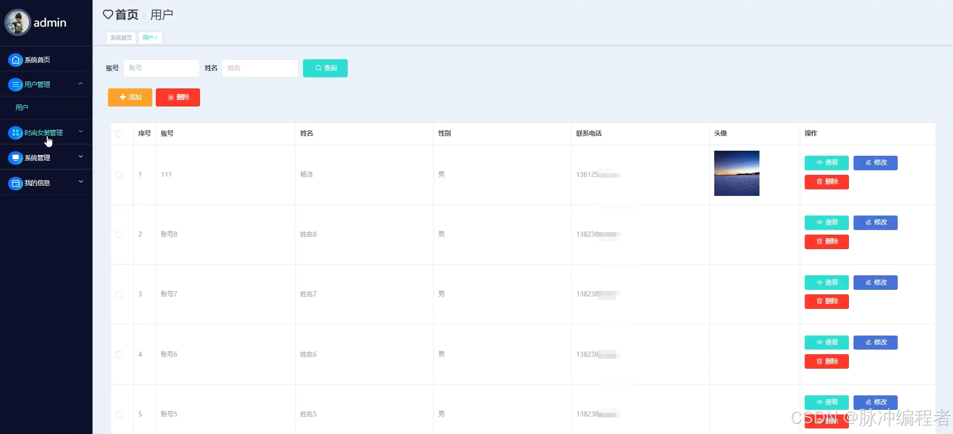
Task: Click the name cell 姓名7
Action: point(308,294)
